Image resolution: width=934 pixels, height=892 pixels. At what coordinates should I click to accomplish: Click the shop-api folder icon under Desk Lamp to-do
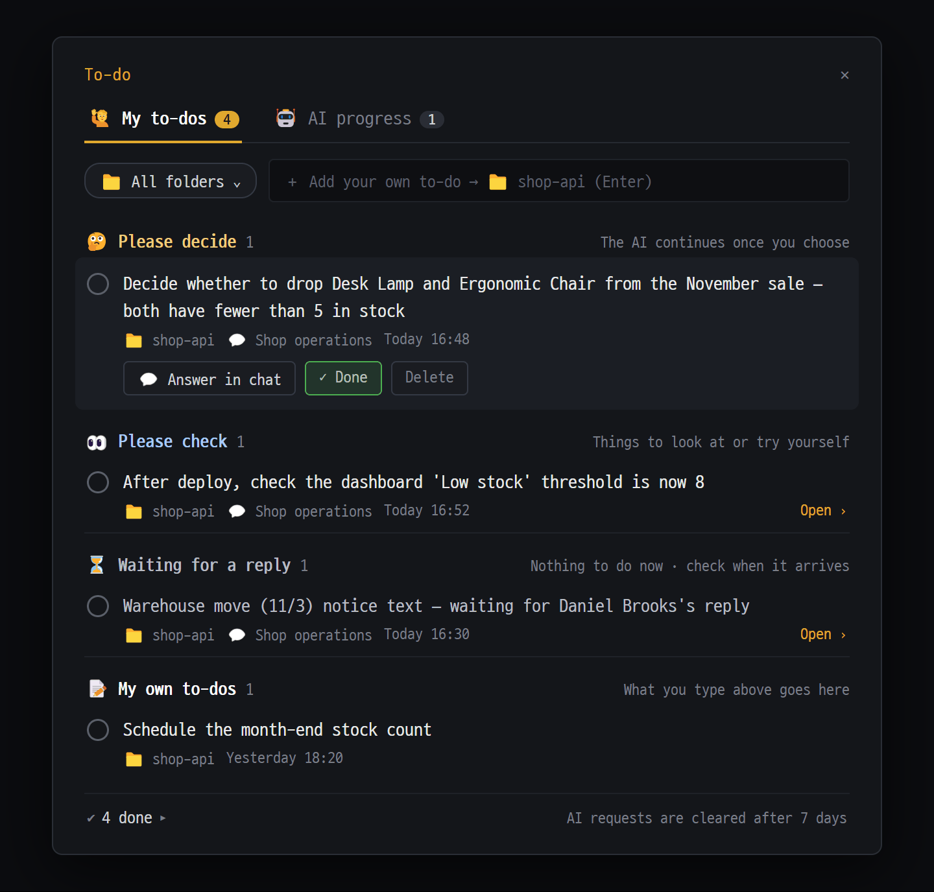coord(134,341)
